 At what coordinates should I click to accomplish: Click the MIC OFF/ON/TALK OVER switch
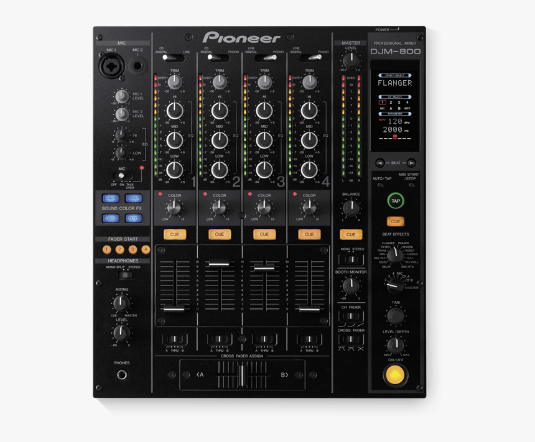122,176
